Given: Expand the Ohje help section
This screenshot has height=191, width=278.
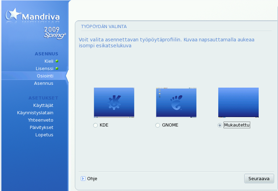Looking at the screenshot, I should [x=83, y=179].
